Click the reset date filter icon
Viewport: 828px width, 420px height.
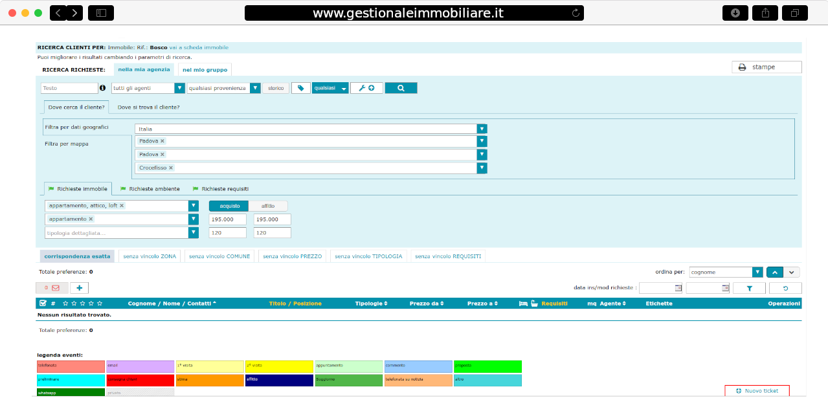[x=785, y=288]
